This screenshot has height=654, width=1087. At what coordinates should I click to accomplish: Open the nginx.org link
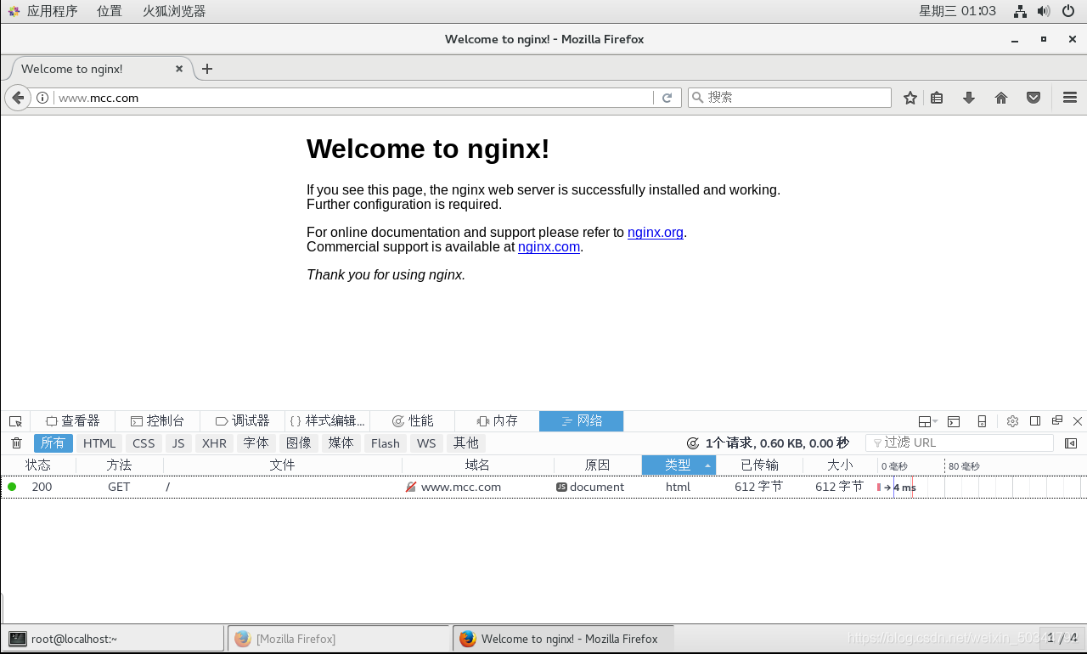pyautogui.click(x=656, y=233)
